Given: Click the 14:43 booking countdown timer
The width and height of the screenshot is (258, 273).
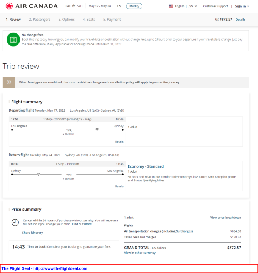Looking at the screenshot, I should click(x=18, y=247).
